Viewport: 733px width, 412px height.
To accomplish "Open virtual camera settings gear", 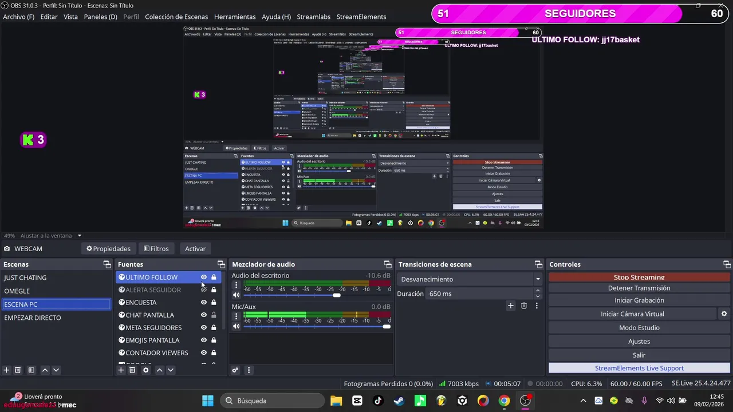I will [724, 314].
